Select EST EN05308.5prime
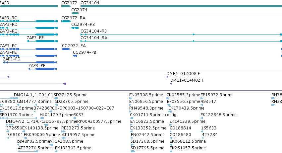 pos(131,98)
